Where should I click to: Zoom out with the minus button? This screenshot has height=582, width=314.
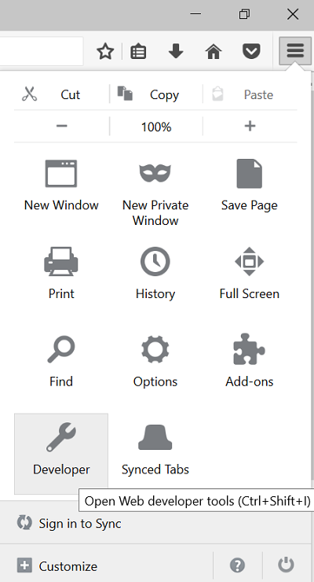tap(61, 126)
